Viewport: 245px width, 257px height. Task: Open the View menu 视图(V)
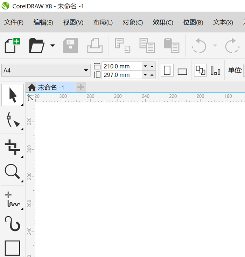pos(73,22)
